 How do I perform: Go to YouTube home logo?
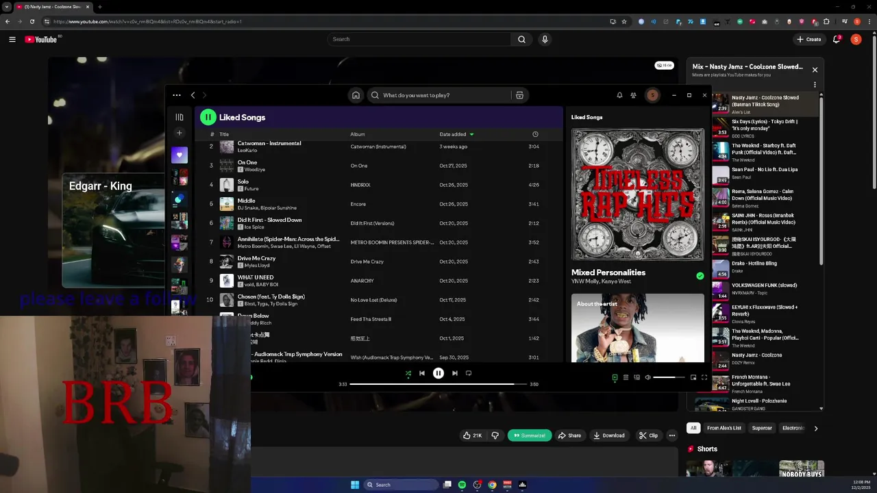[41, 39]
